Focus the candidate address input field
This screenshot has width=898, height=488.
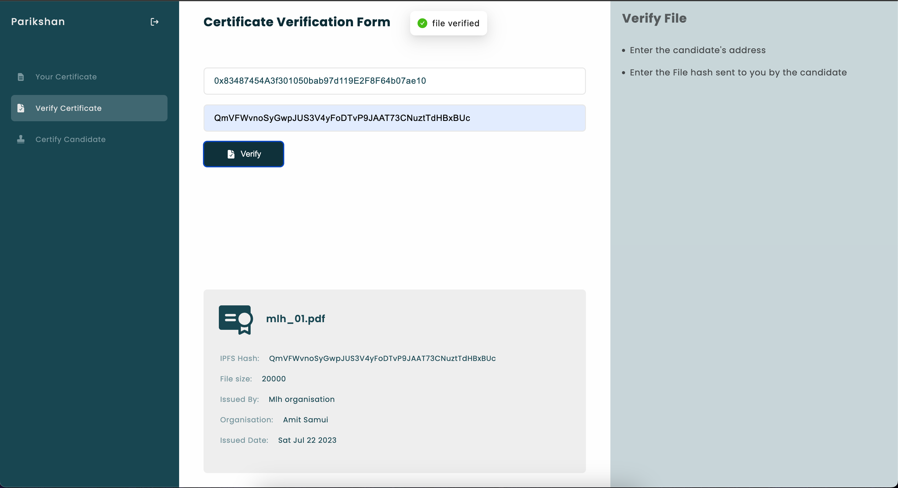tap(394, 81)
